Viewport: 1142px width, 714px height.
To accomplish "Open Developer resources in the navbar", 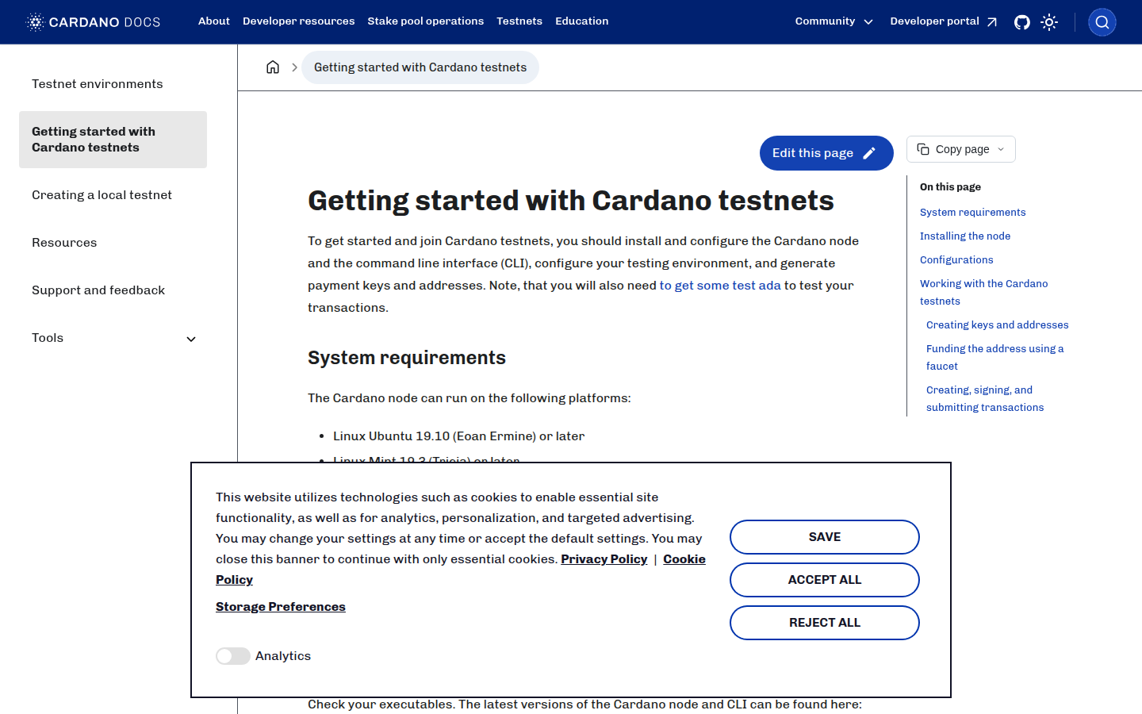I will point(299,21).
